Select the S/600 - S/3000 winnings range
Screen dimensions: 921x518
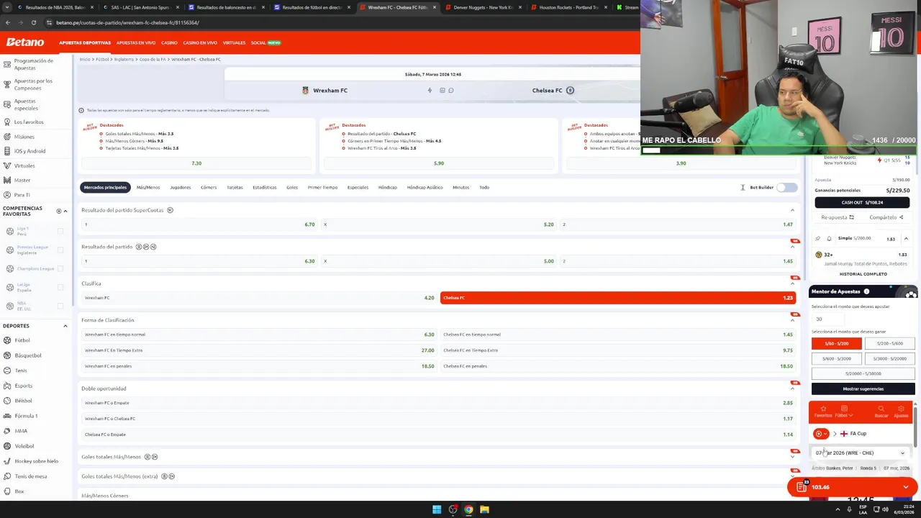836,358
